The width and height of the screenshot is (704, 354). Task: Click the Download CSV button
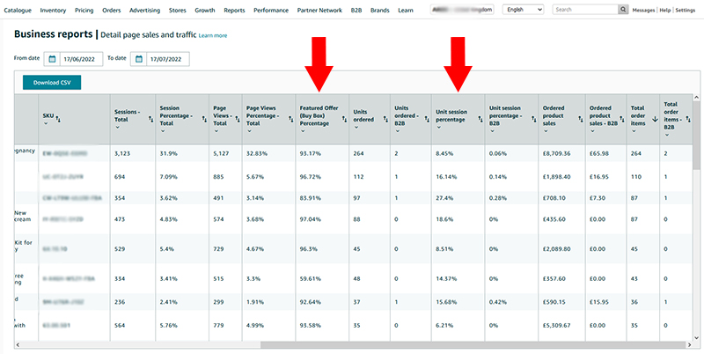[x=52, y=83]
